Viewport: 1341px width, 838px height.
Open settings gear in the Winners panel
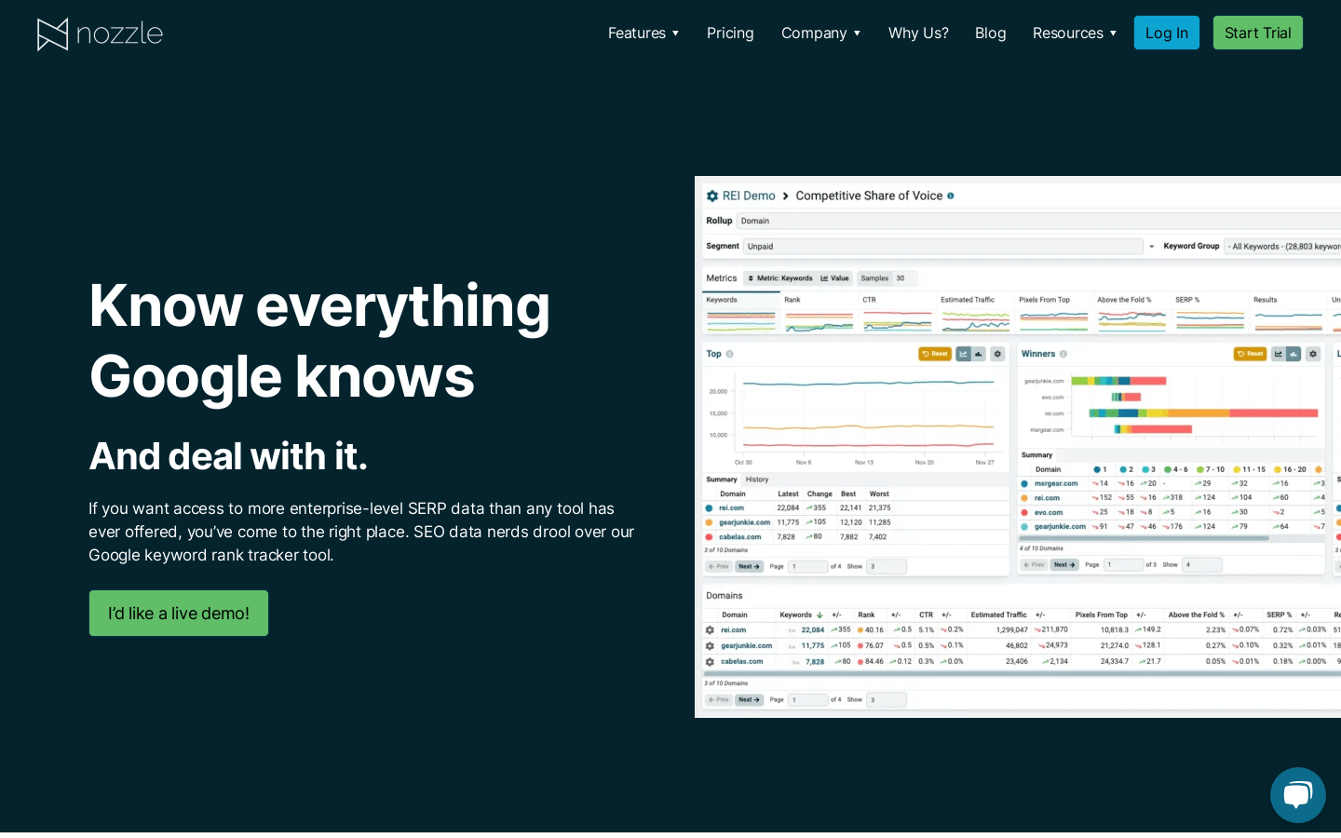click(x=1313, y=354)
